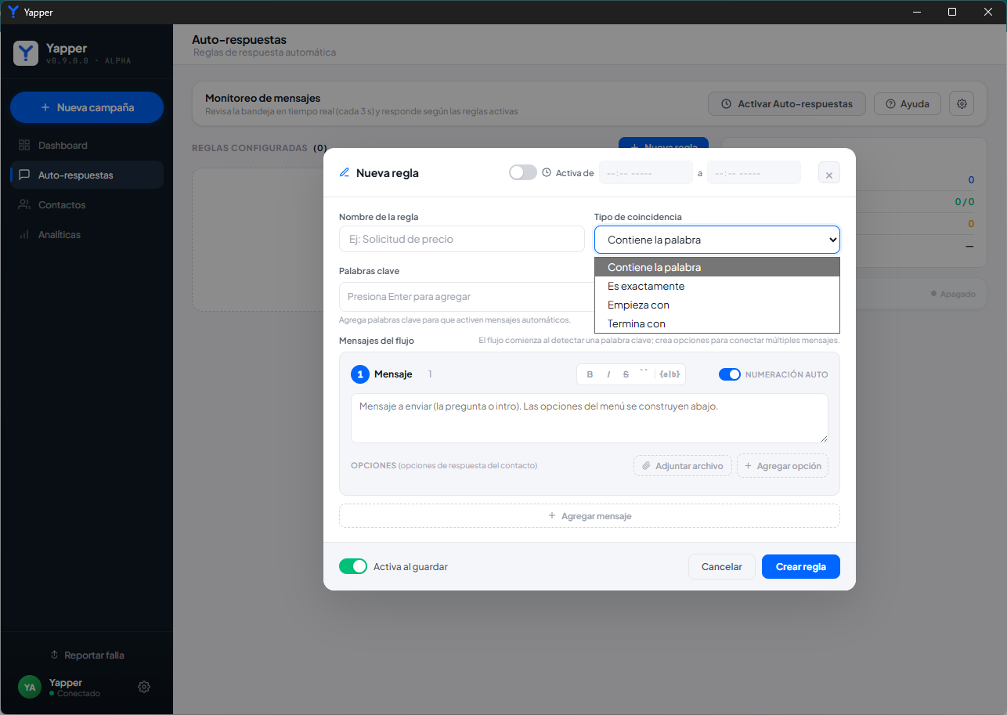
Task: Click the YA user avatar
Action: tap(30, 687)
